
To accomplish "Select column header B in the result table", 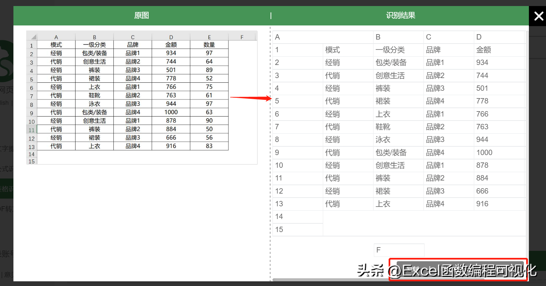I will click(x=398, y=37).
